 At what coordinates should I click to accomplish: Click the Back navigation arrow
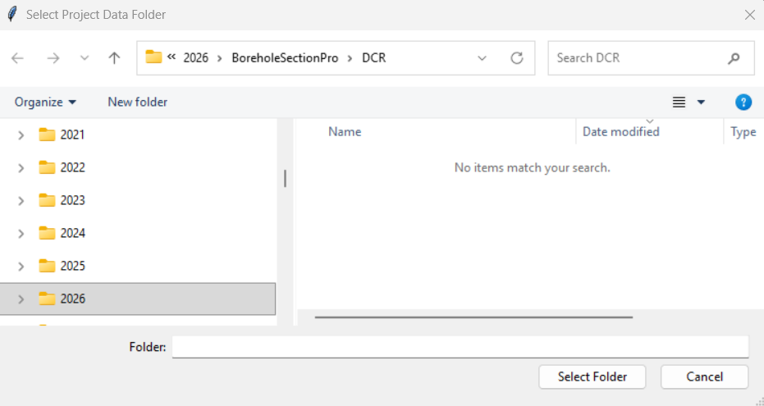(17, 58)
